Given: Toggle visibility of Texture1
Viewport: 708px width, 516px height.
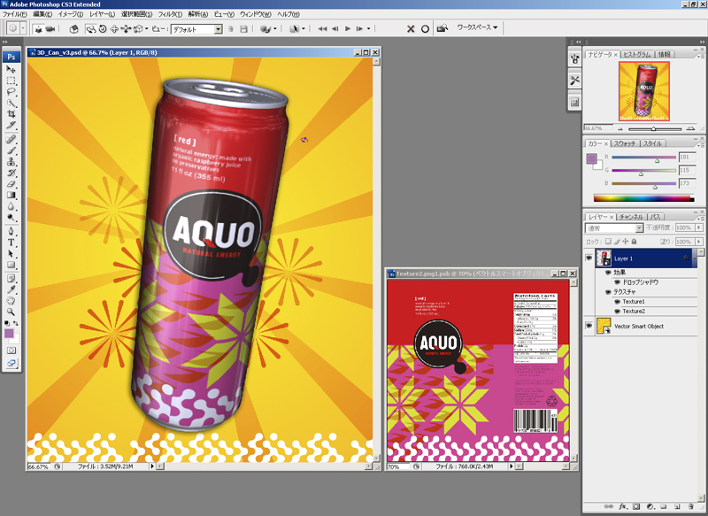Looking at the screenshot, I should pyautogui.click(x=617, y=302).
